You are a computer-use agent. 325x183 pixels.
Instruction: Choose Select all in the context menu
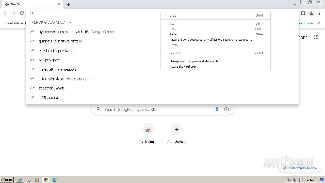pyautogui.click(x=216, y=53)
